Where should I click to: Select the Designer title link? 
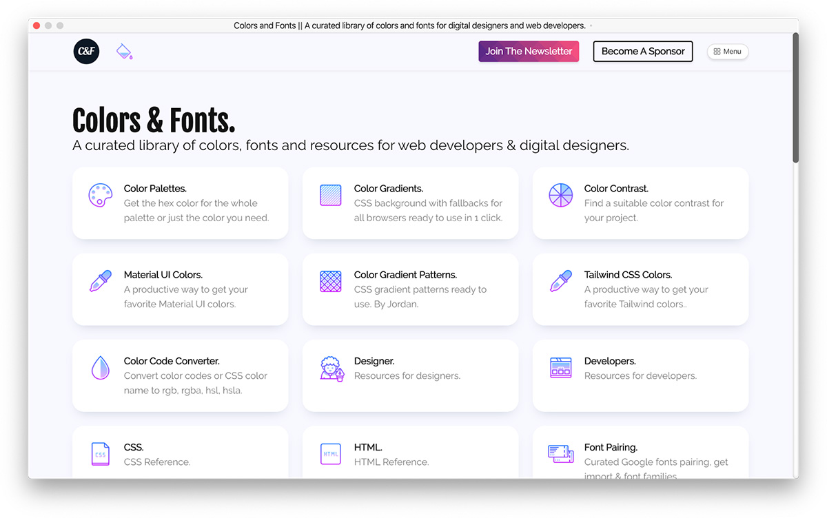[x=374, y=361]
